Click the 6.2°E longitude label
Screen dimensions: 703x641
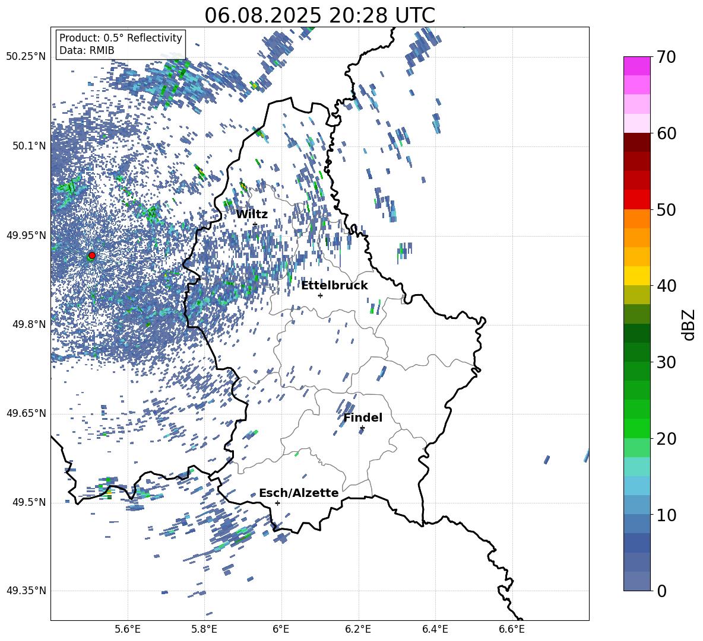tap(358, 629)
